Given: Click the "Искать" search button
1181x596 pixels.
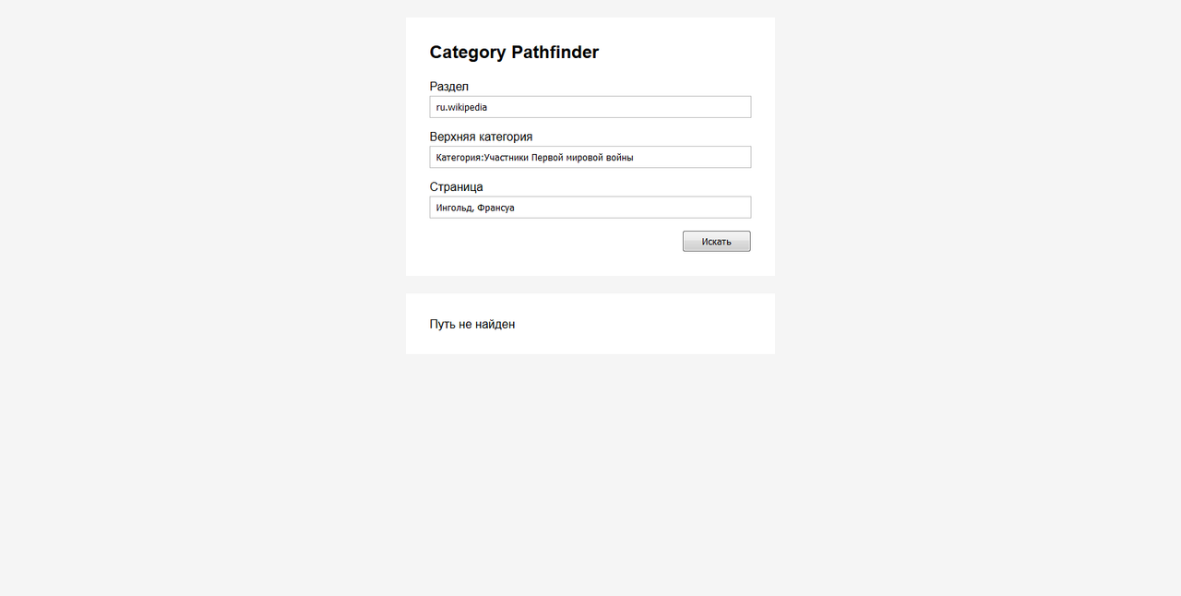Looking at the screenshot, I should click(x=716, y=242).
